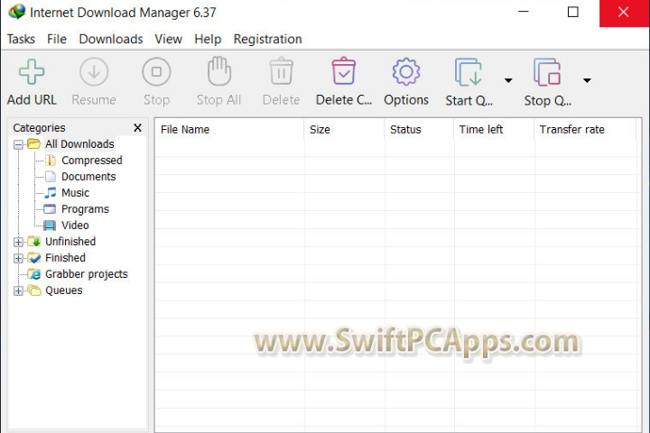The width and height of the screenshot is (650, 433).
Task: Click the Grabber projects icon
Action: (33, 274)
